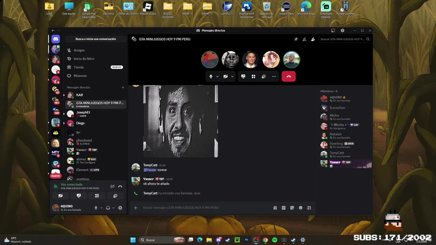Deafen with headphones icon in user panel
This screenshot has width=436, height=245.
tap(108, 208)
